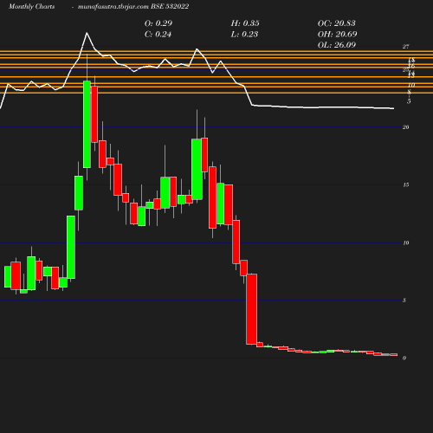Click the 'OH: 20.69' reading
This screenshot has width=433, height=433.
coord(337,34)
